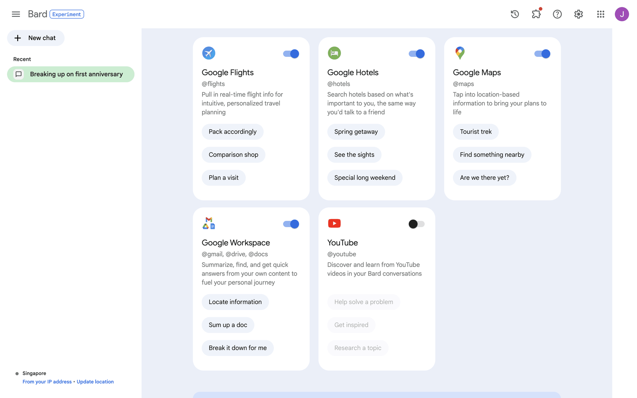Click the @youtube handle text
The height and width of the screenshot is (398, 637).
342,254
